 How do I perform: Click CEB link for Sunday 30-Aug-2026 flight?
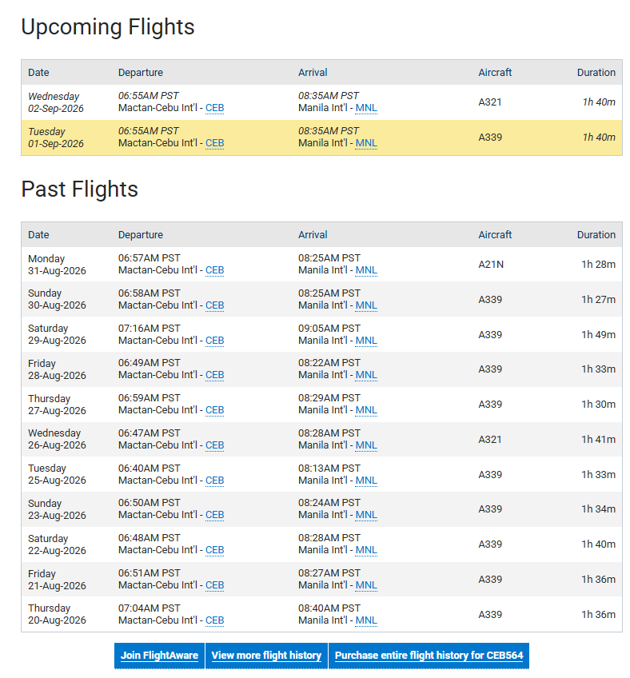(214, 305)
